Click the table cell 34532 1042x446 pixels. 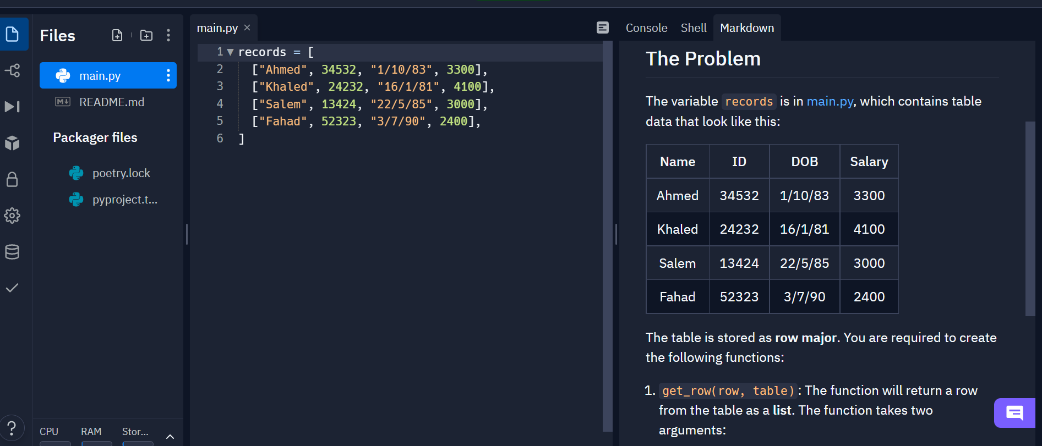click(739, 196)
